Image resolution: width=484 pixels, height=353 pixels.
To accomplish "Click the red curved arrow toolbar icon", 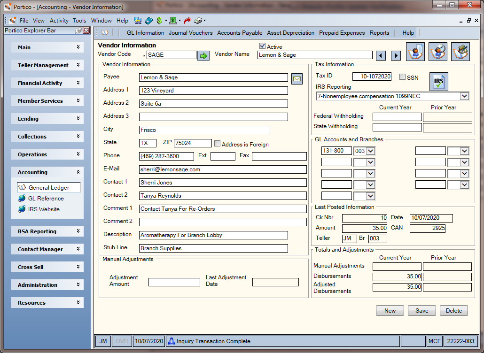I will [187, 21].
